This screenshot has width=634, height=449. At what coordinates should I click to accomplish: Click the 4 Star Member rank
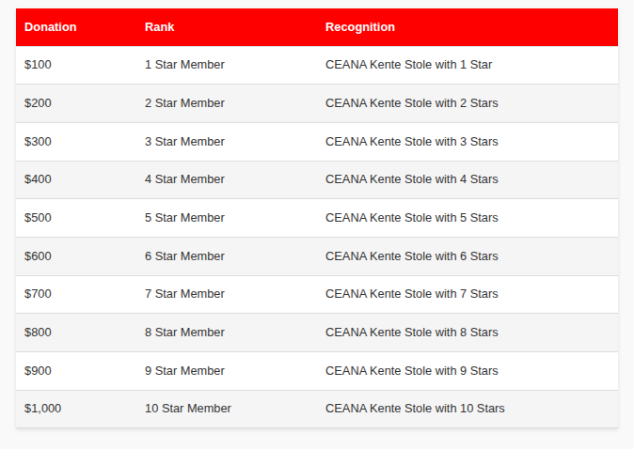click(184, 179)
